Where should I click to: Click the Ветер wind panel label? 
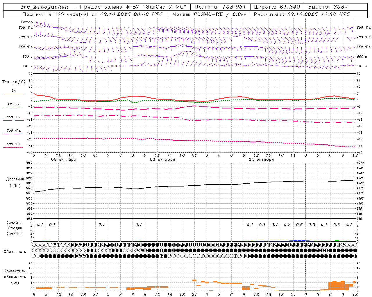(x=27, y=22)
